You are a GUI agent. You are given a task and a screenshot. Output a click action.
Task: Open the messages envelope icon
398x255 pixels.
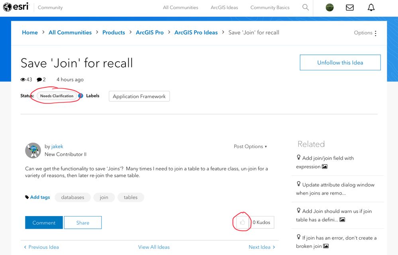(350, 8)
